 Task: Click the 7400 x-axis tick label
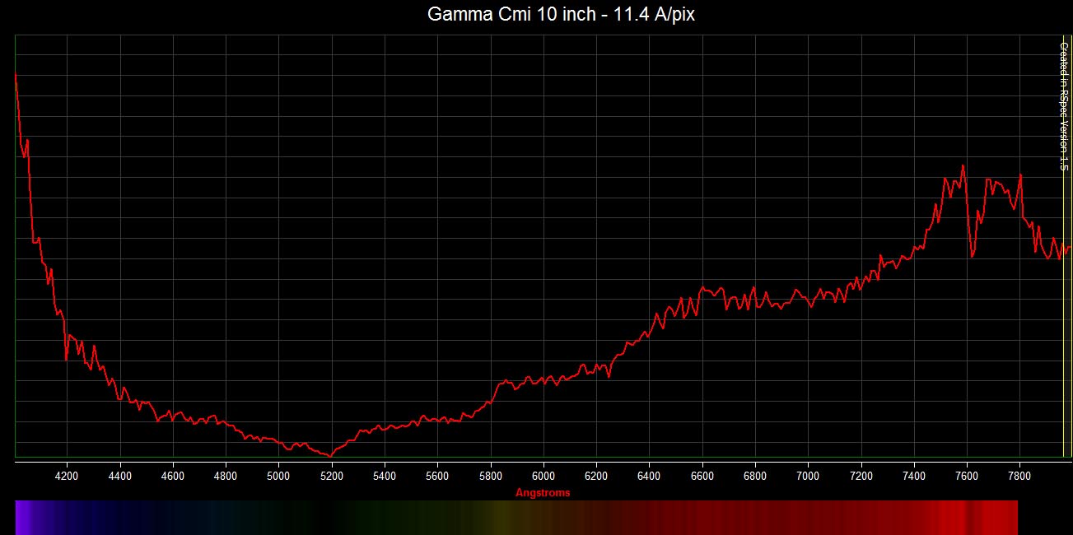click(914, 476)
